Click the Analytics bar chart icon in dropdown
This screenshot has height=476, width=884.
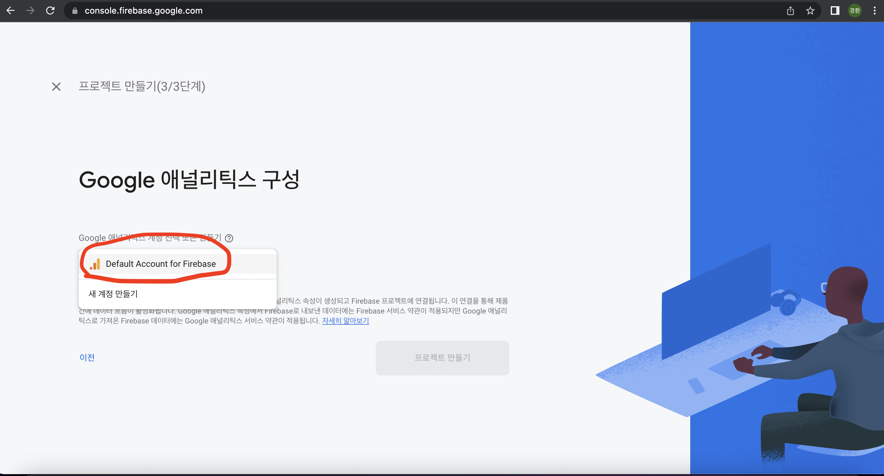click(95, 264)
